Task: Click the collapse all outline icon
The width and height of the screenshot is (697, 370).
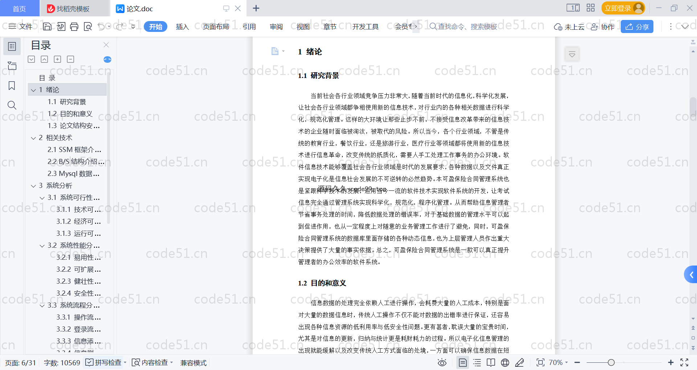Action: coord(44,59)
